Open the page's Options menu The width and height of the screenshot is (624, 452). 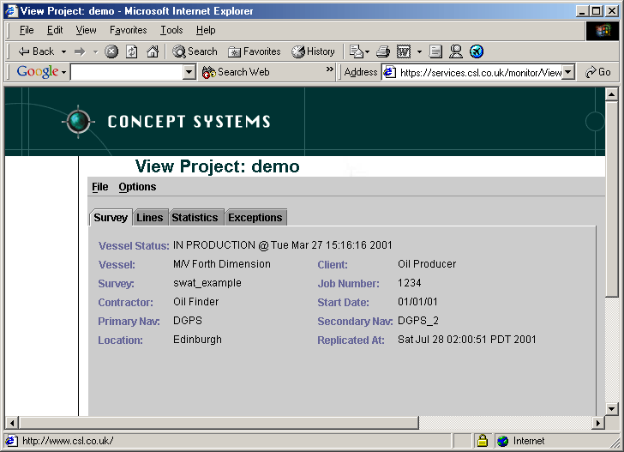tap(137, 187)
